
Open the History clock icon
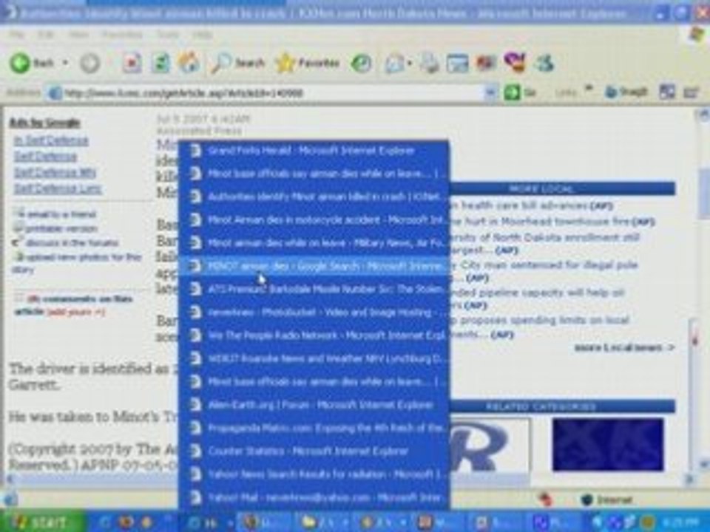click(x=362, y=64)
